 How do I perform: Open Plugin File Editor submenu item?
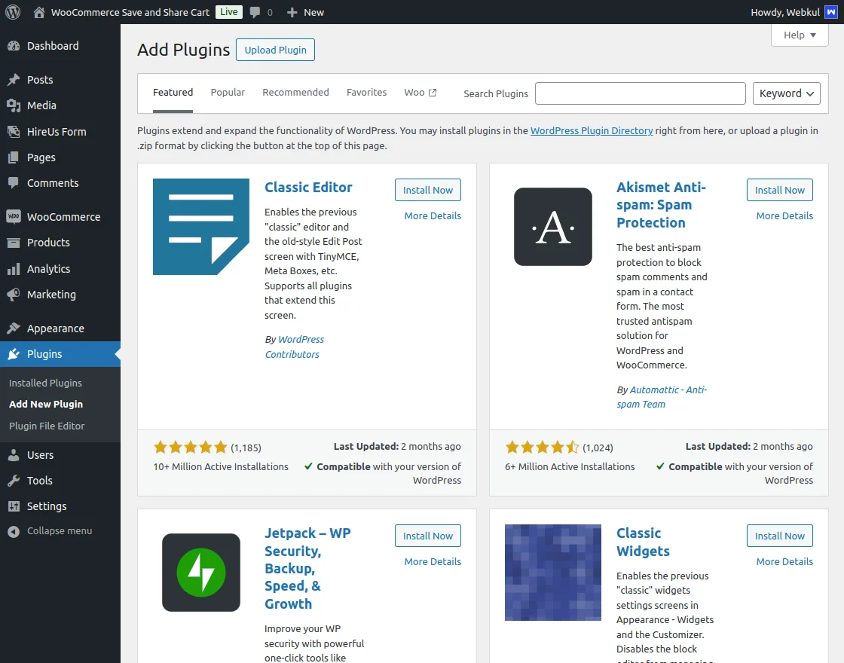click(x=47, y=426)
